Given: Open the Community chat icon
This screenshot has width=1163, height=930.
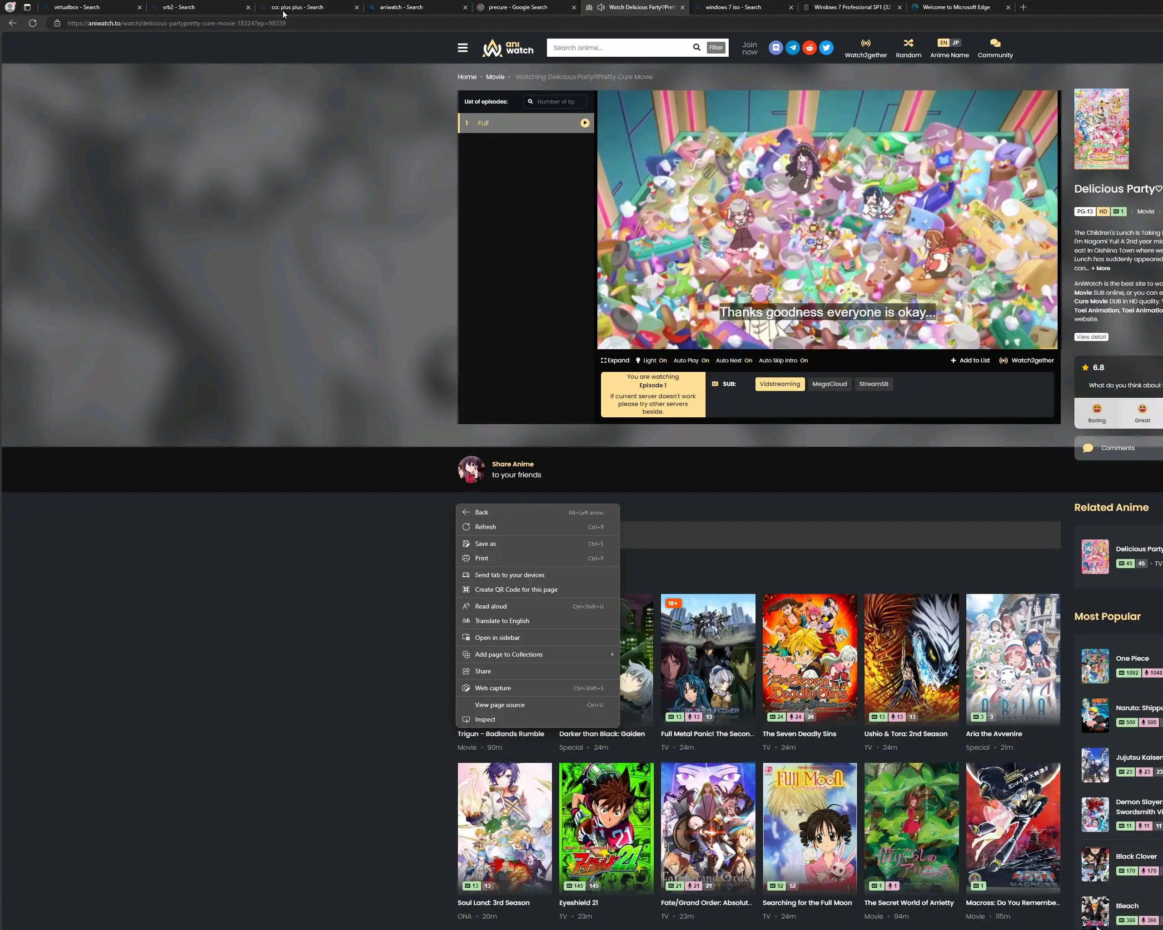Looking at the screenshot, I should pos(995,43).
